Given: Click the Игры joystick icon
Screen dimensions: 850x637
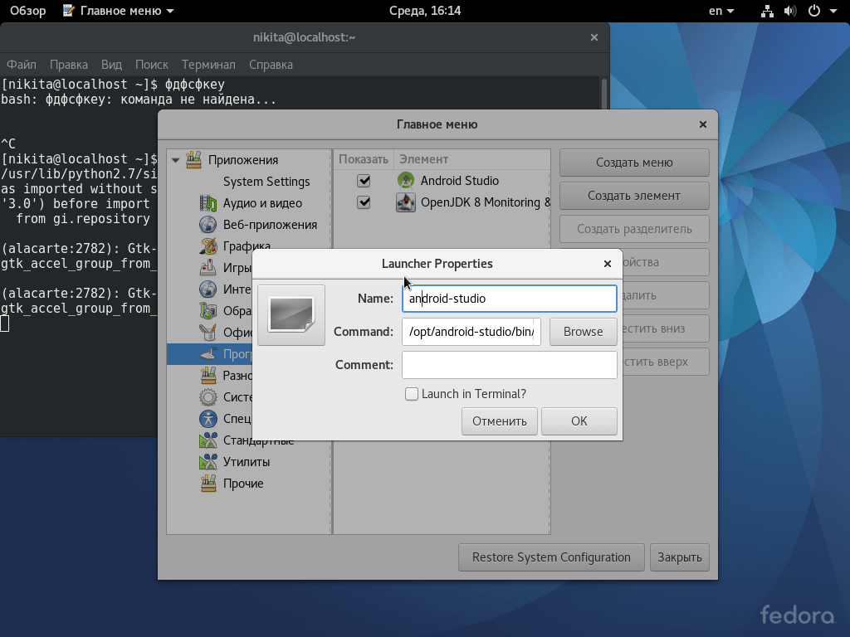Looking at the screenshot, I should point(208,268).
